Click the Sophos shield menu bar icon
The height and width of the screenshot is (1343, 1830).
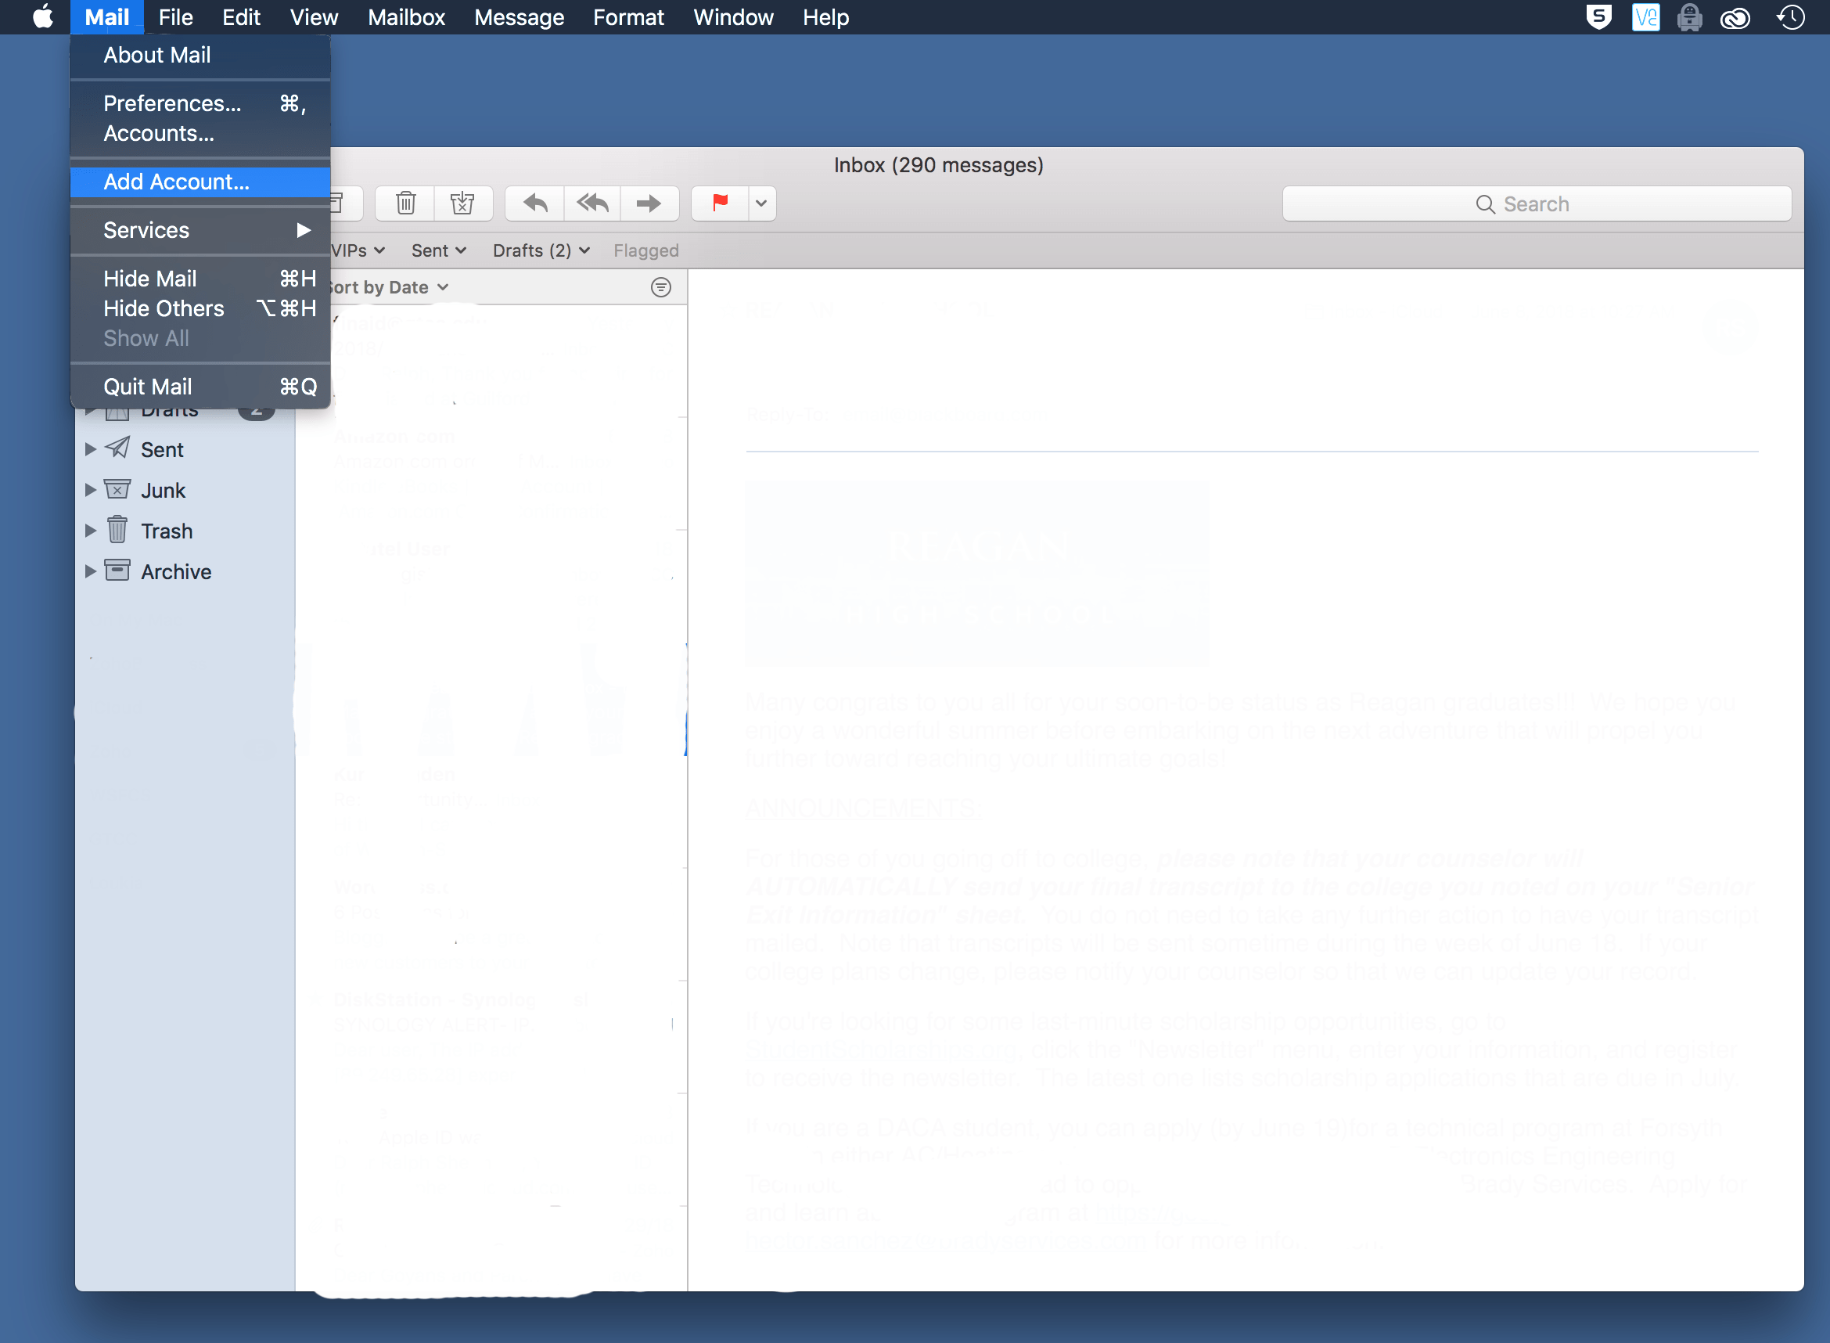pos(1598,17)
